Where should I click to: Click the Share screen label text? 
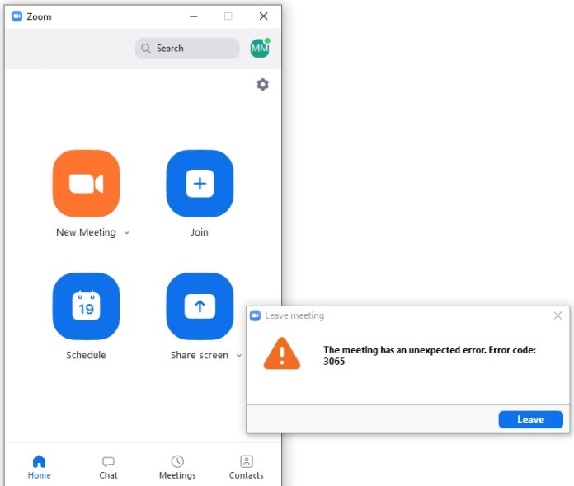point(199,355)
